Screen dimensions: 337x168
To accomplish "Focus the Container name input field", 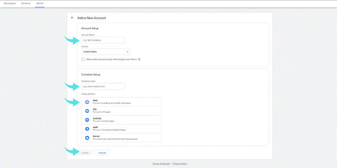I will click(103, 87).
